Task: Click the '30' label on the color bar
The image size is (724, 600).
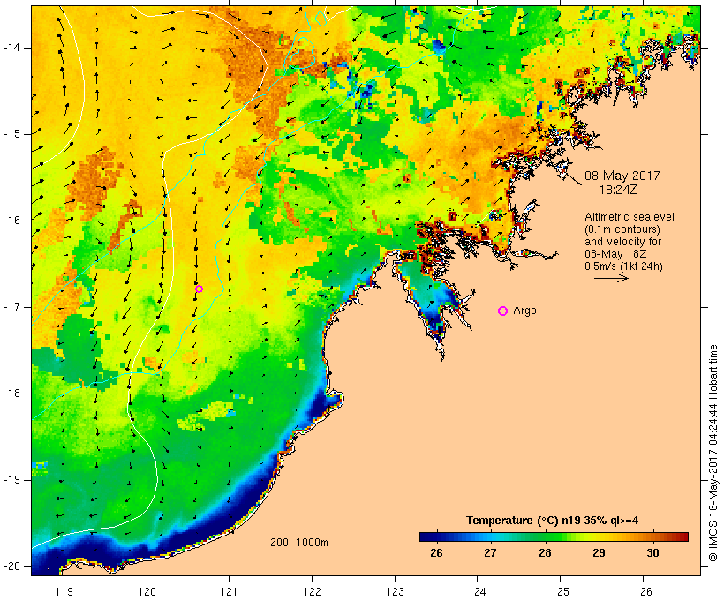Action: (x=652, y=553)
